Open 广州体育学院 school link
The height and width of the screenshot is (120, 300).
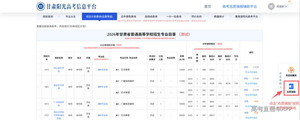coord(59,104)
